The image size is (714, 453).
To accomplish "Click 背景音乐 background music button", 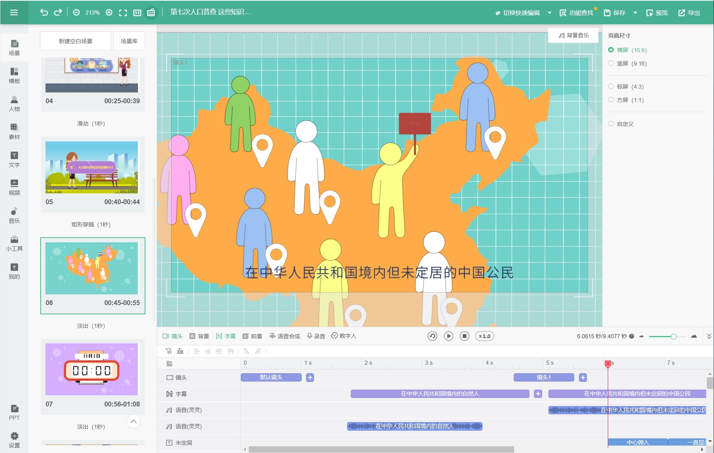I will 573,35.
